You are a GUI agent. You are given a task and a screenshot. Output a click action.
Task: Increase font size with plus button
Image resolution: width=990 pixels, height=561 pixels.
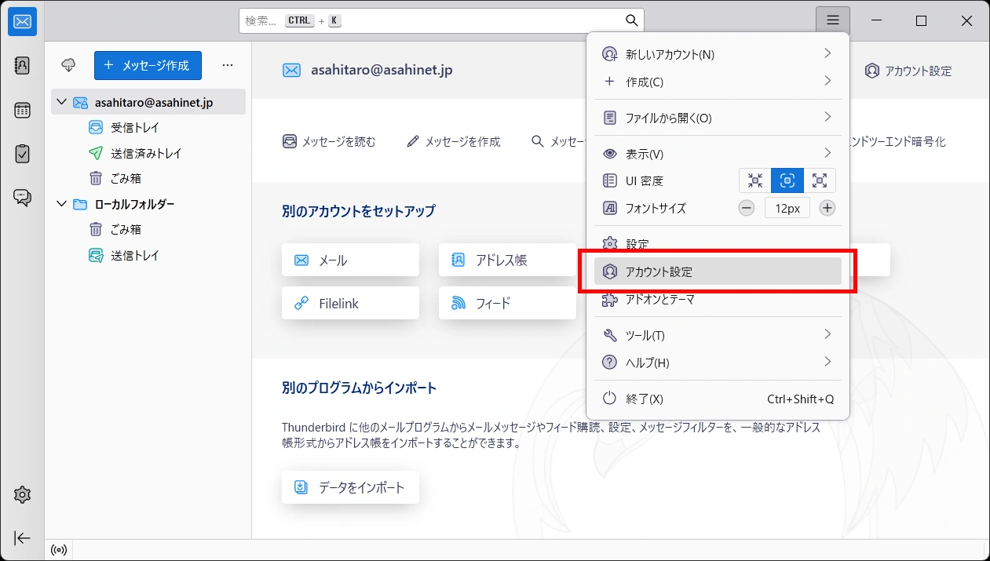coord(827,208)
